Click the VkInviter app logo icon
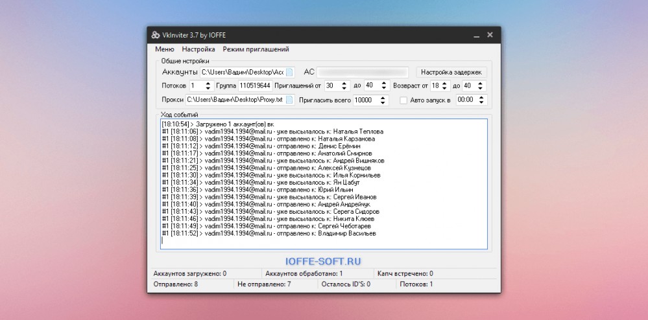 pos(156,35)
